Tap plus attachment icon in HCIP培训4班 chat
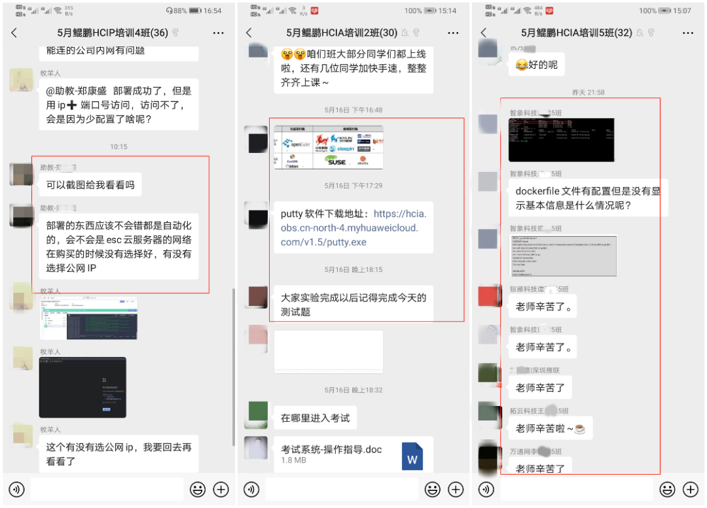The image size is (707, 508). click(221, 489)
